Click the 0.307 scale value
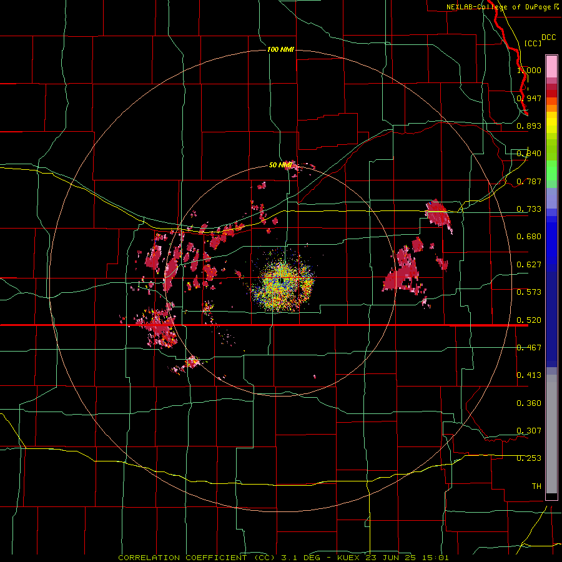Viewport: 562px width, 562px height. 529,431
